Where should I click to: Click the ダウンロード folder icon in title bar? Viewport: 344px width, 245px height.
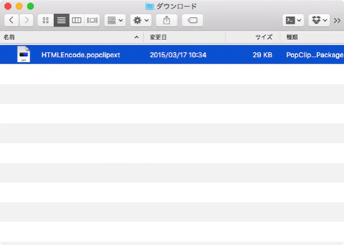point(149,6)
